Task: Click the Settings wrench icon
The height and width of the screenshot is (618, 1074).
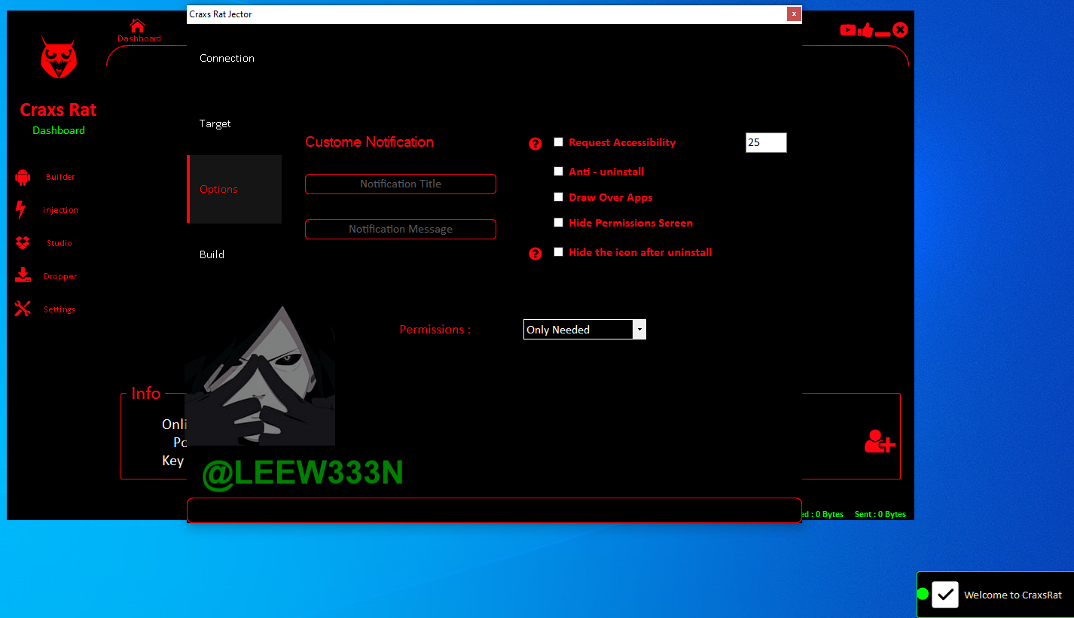Action: click(23, 309)
